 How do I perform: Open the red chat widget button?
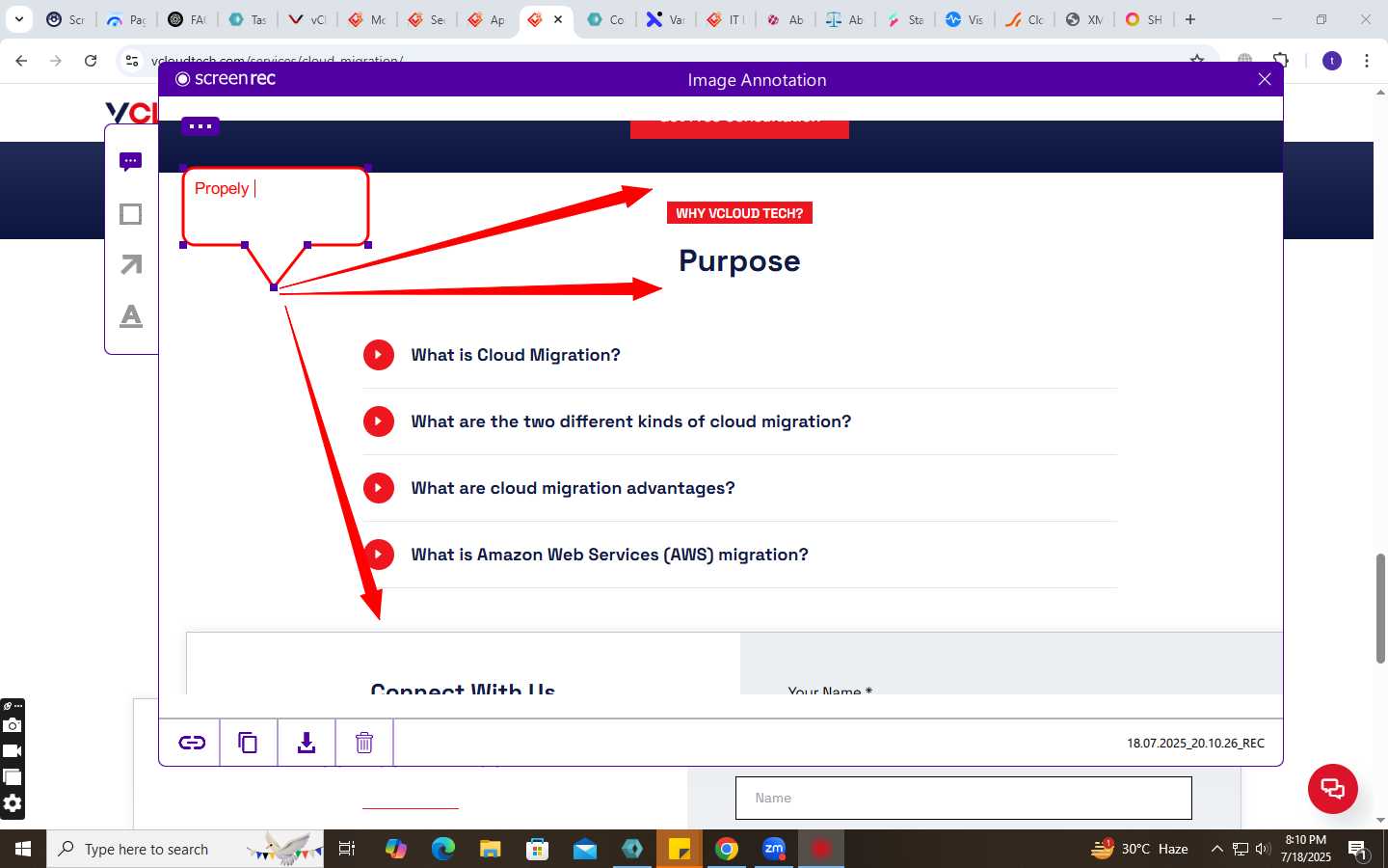[1333, 788]
